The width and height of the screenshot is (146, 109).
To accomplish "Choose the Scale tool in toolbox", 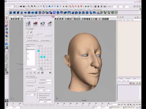I will click(x=6, y=36).
